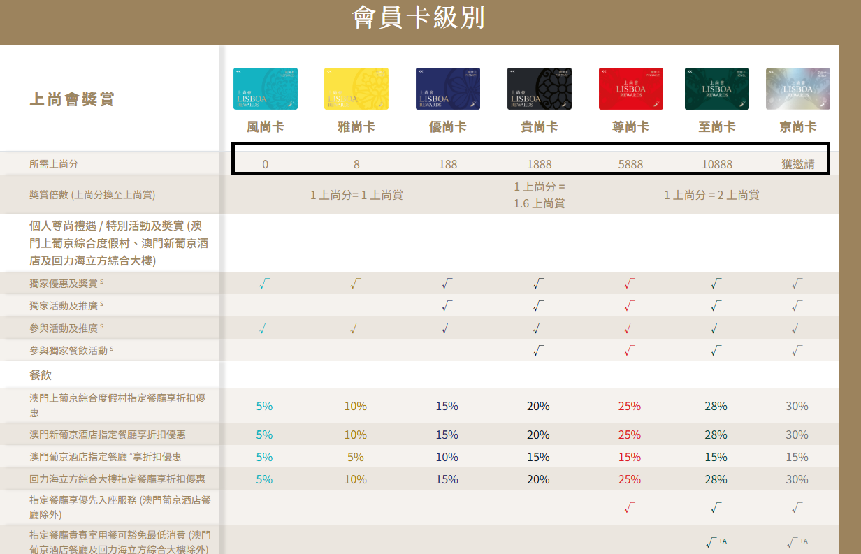Screen dimensions: 861x554
Task: Click the dark green 至尚卡 card image
Action: click(717, 89)
